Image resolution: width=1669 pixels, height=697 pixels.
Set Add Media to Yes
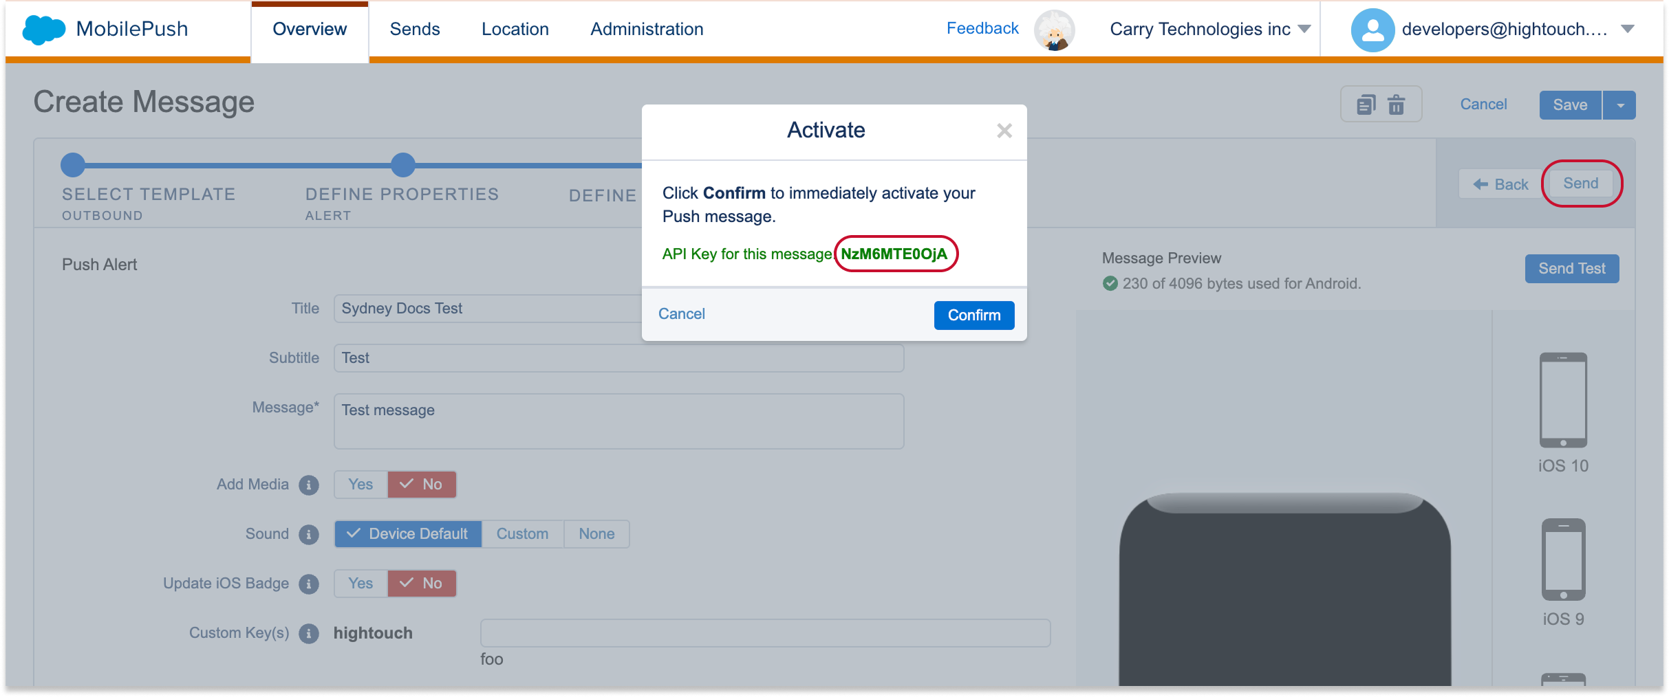360,485
